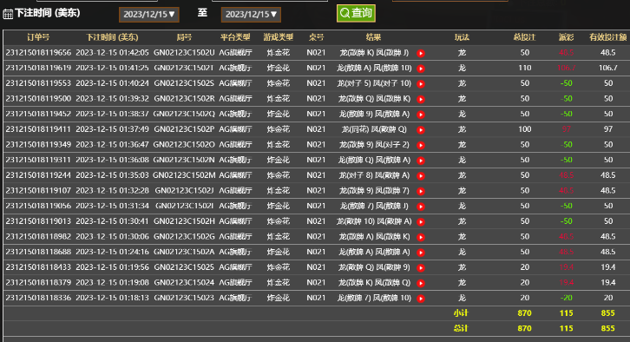Open the start date 2023/12/15 dropdown
Screen dimensions: 630x342
[149, 15]
